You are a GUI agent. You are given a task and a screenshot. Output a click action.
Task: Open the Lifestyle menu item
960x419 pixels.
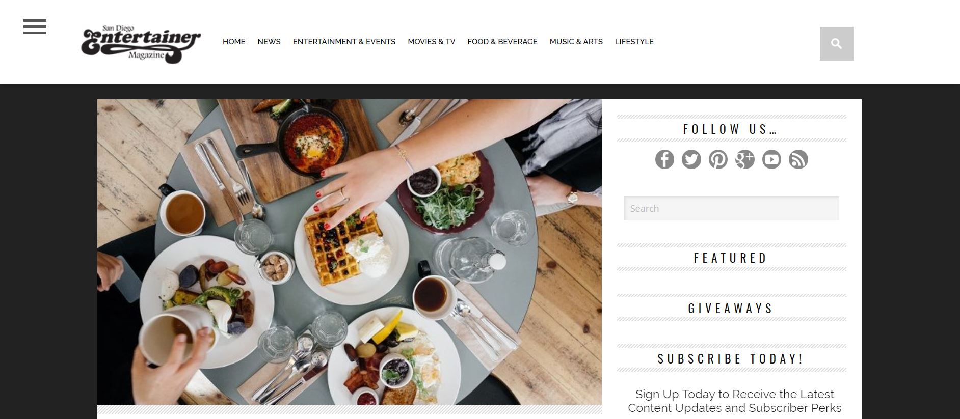tap(634, 42)
